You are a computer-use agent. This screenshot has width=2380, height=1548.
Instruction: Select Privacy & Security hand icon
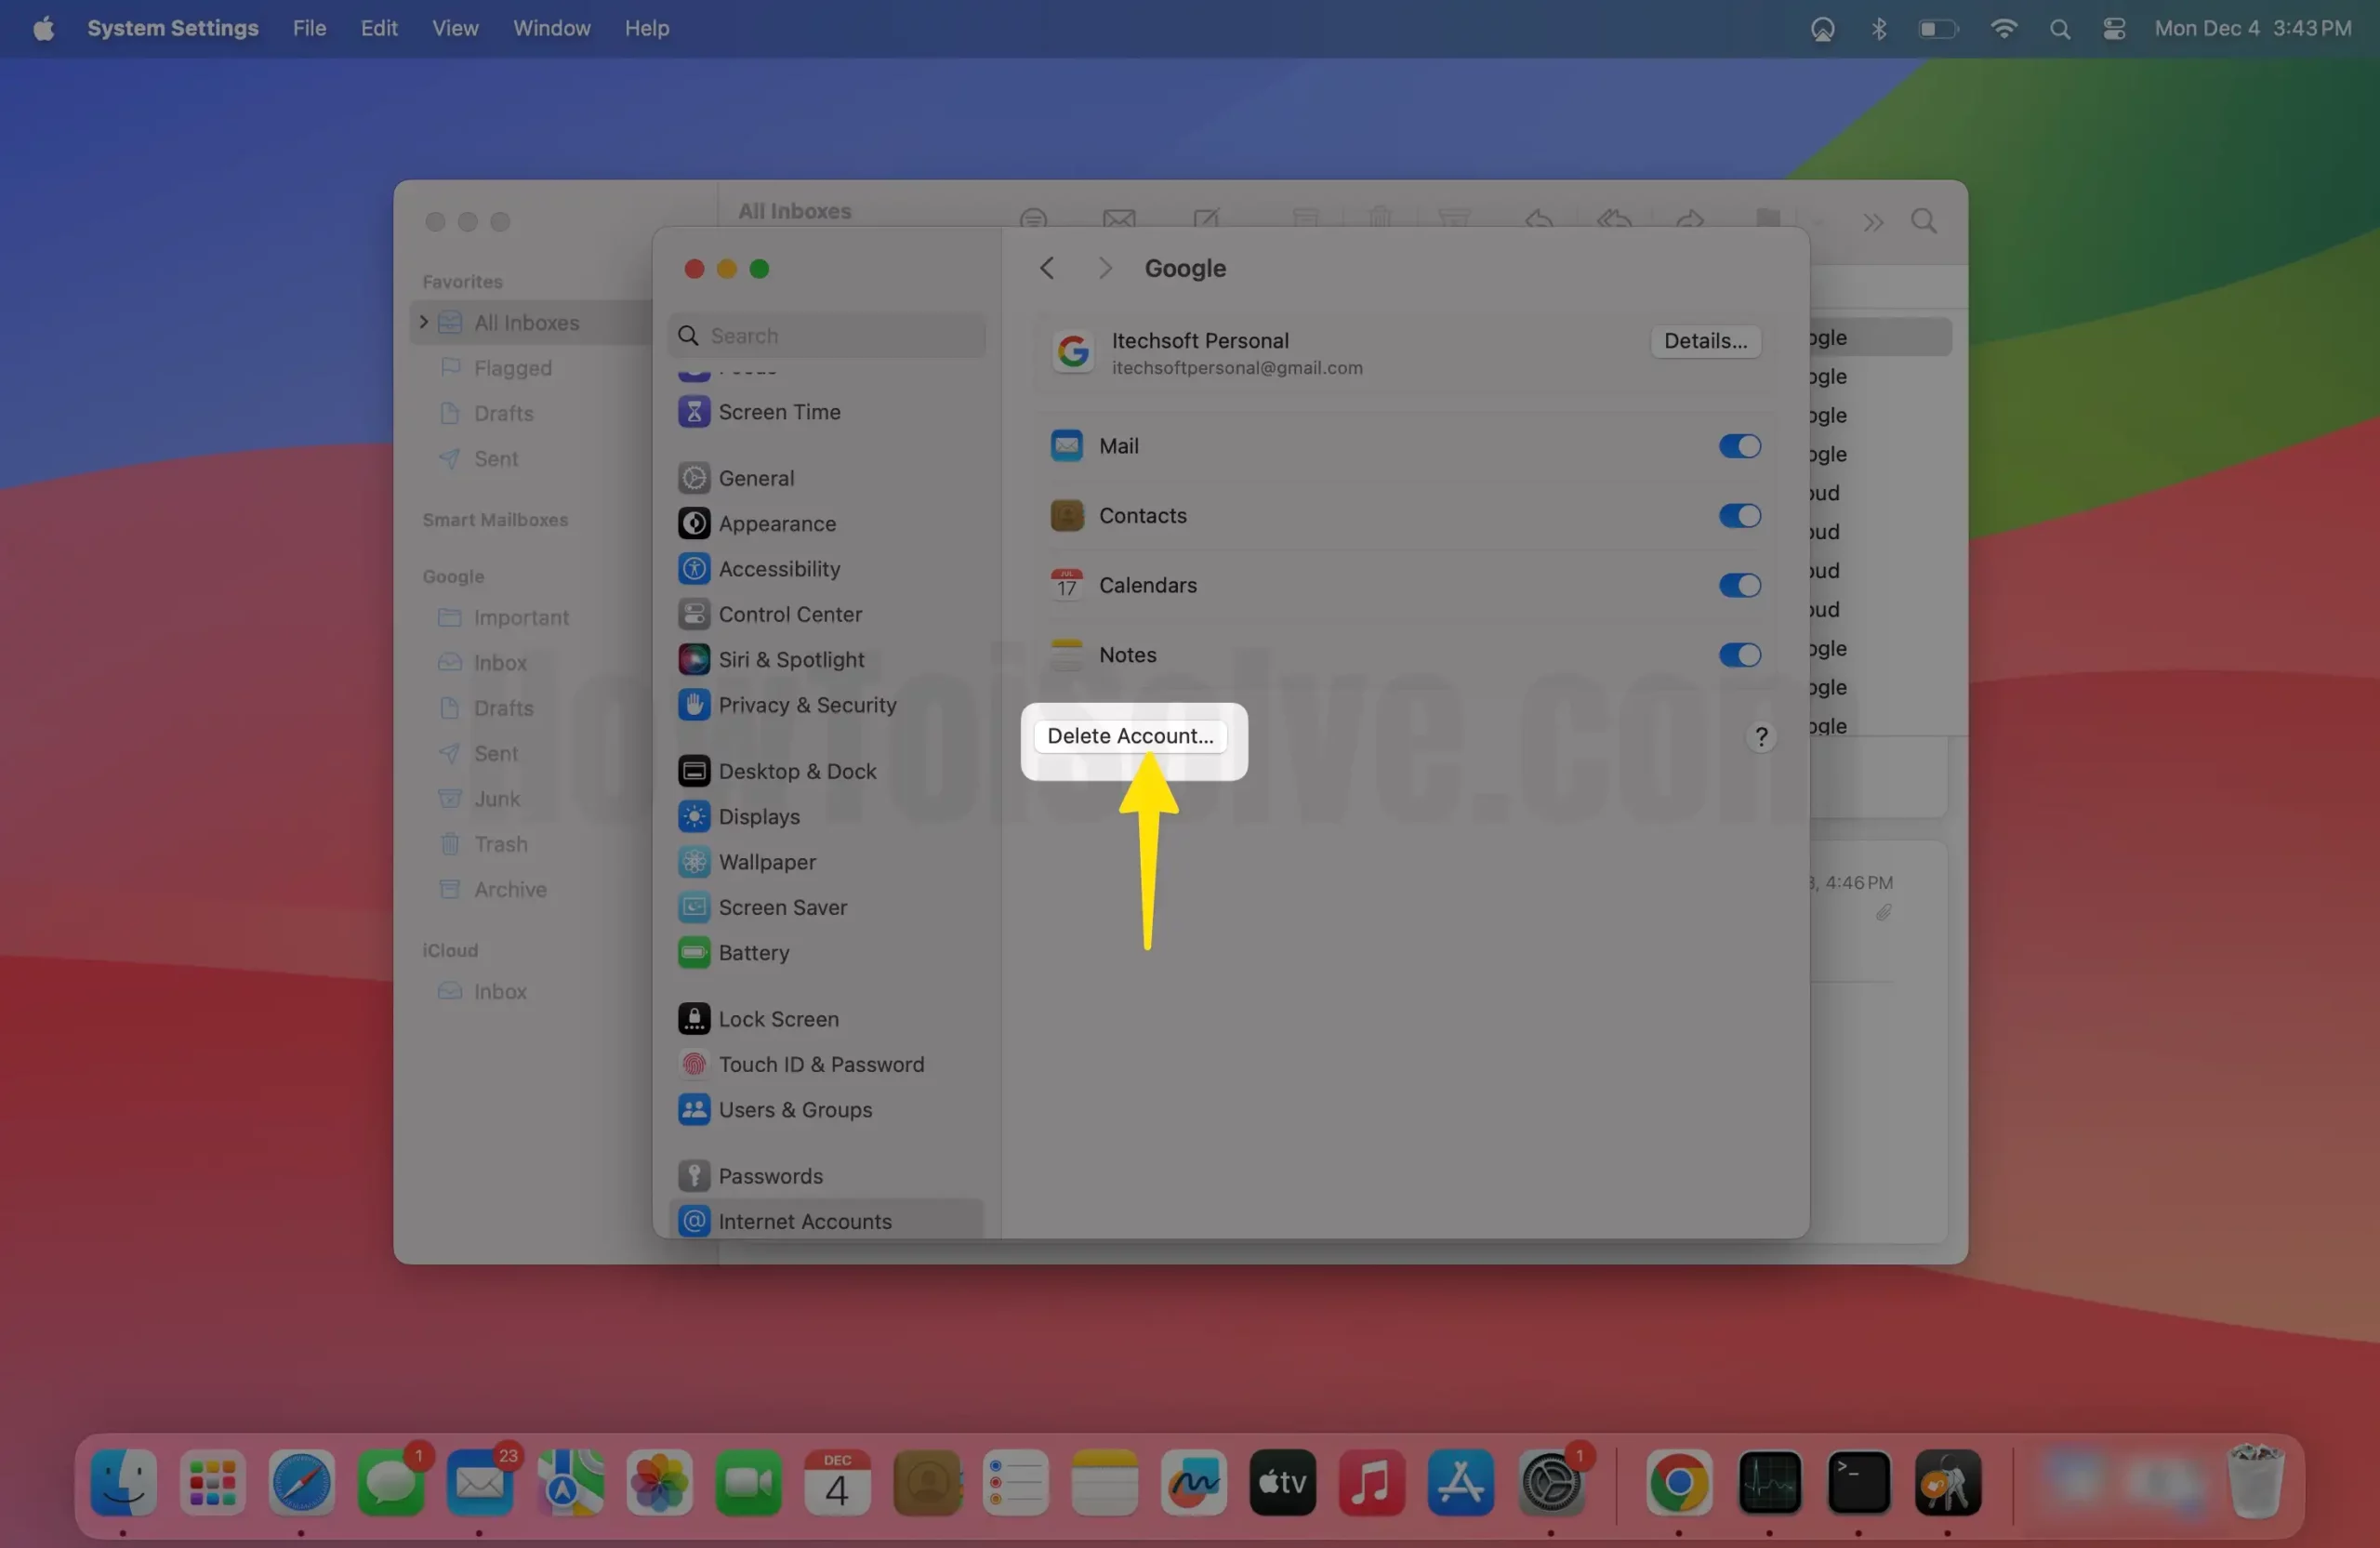(694, 705)
